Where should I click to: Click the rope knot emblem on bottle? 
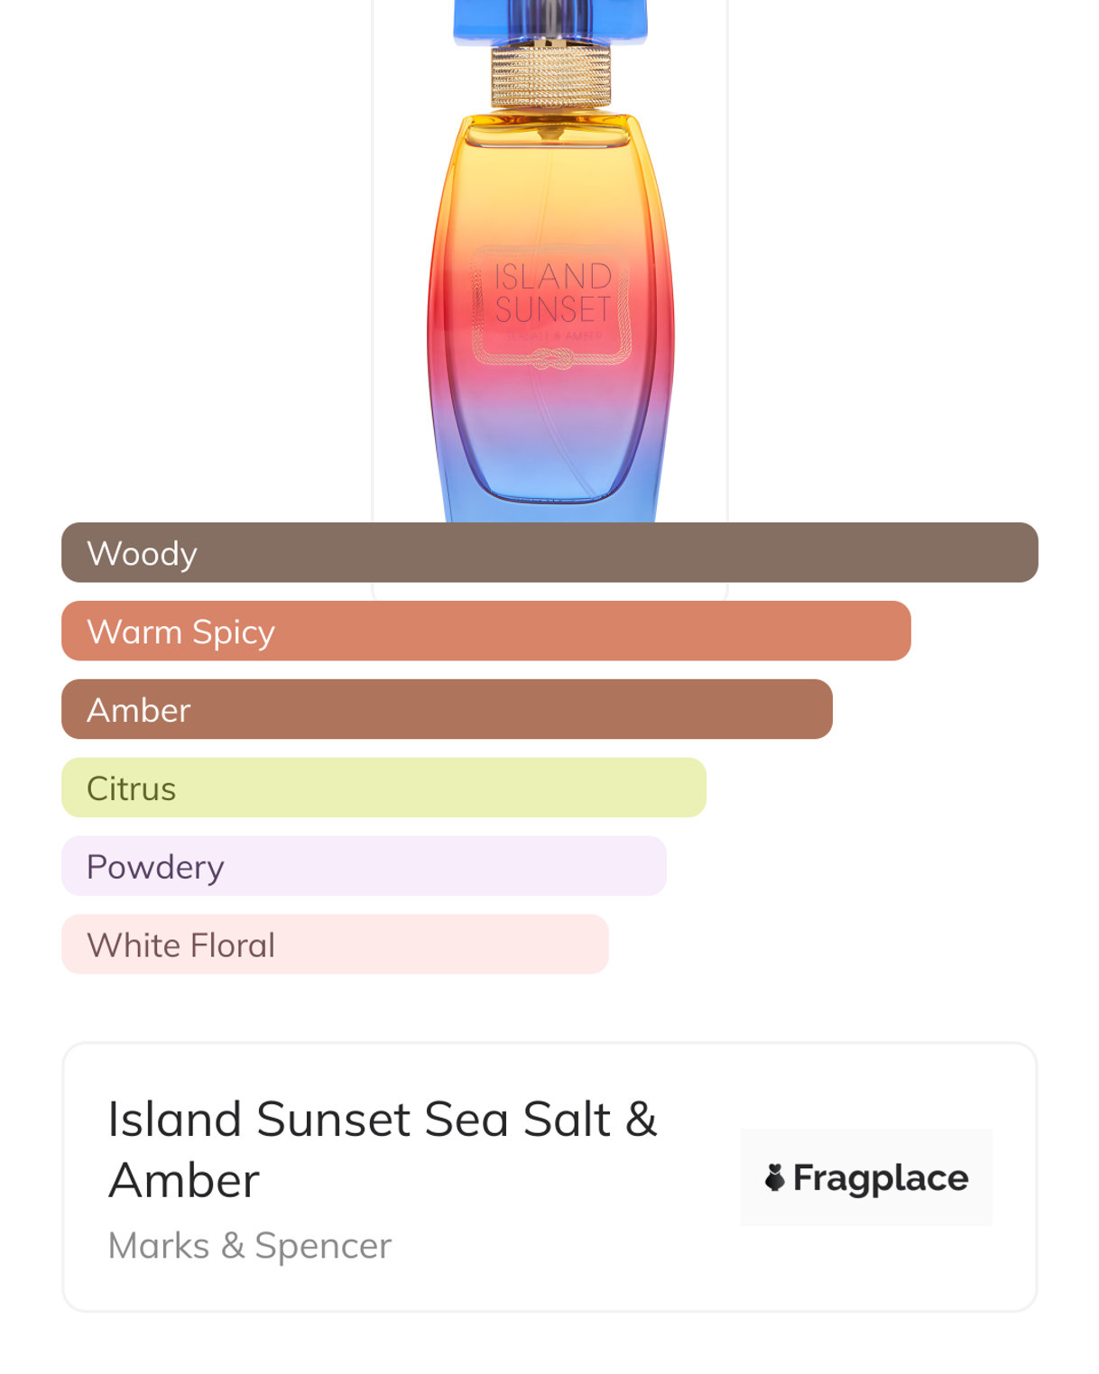[x=551, y=360]
